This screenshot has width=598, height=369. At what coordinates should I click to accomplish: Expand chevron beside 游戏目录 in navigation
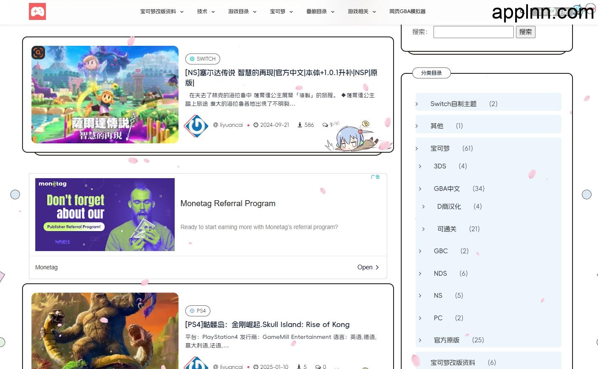pyautogui.click(x=255, y=12)
